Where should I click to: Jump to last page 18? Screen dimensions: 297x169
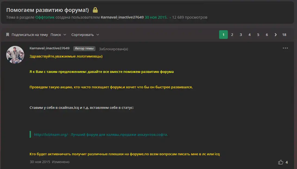284,35
